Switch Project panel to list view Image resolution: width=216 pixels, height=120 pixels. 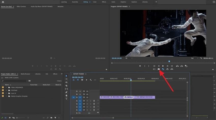tap(6, 118)
